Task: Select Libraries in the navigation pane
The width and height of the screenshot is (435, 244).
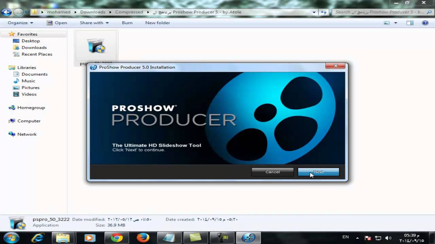Action: (x=27, y=67)
